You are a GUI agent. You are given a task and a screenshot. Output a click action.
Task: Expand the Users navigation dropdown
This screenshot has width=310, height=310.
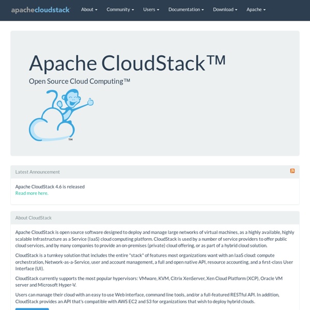pos(151,10)
